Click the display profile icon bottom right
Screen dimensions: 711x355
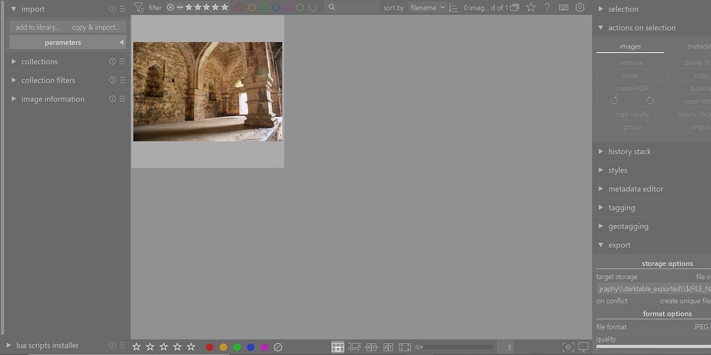(x=584, y=347)
